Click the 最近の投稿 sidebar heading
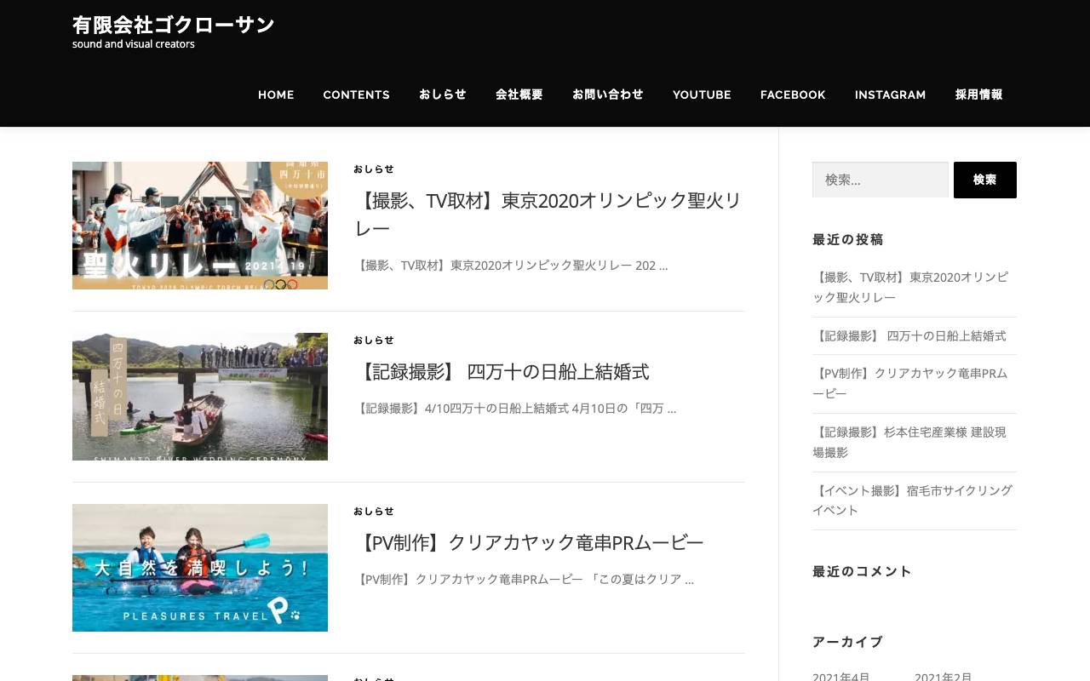 point(848,239)
